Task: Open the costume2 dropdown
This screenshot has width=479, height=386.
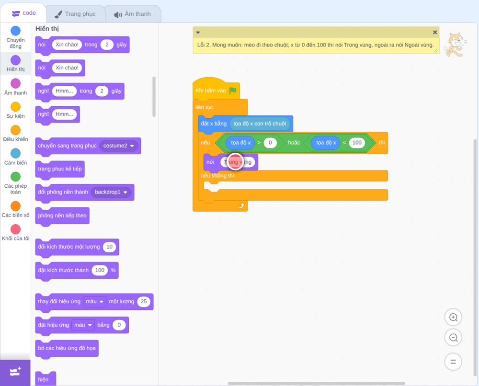Action: click(118, 146)
